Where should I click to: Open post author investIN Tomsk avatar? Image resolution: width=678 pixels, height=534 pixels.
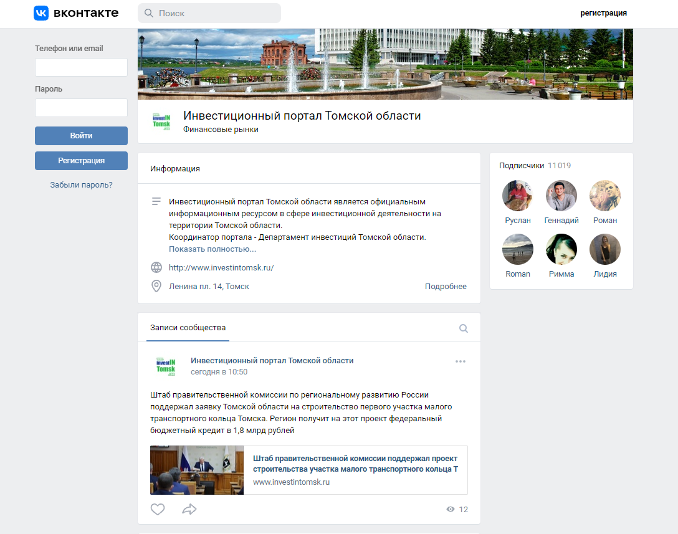tap(166, 366)
